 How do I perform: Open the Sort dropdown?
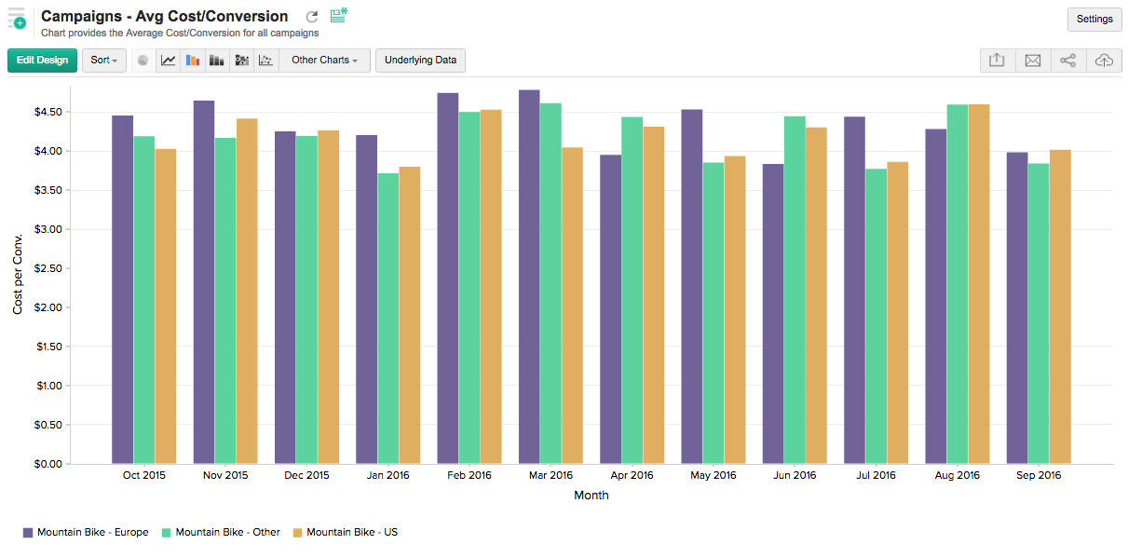click(x=103, y=61)
